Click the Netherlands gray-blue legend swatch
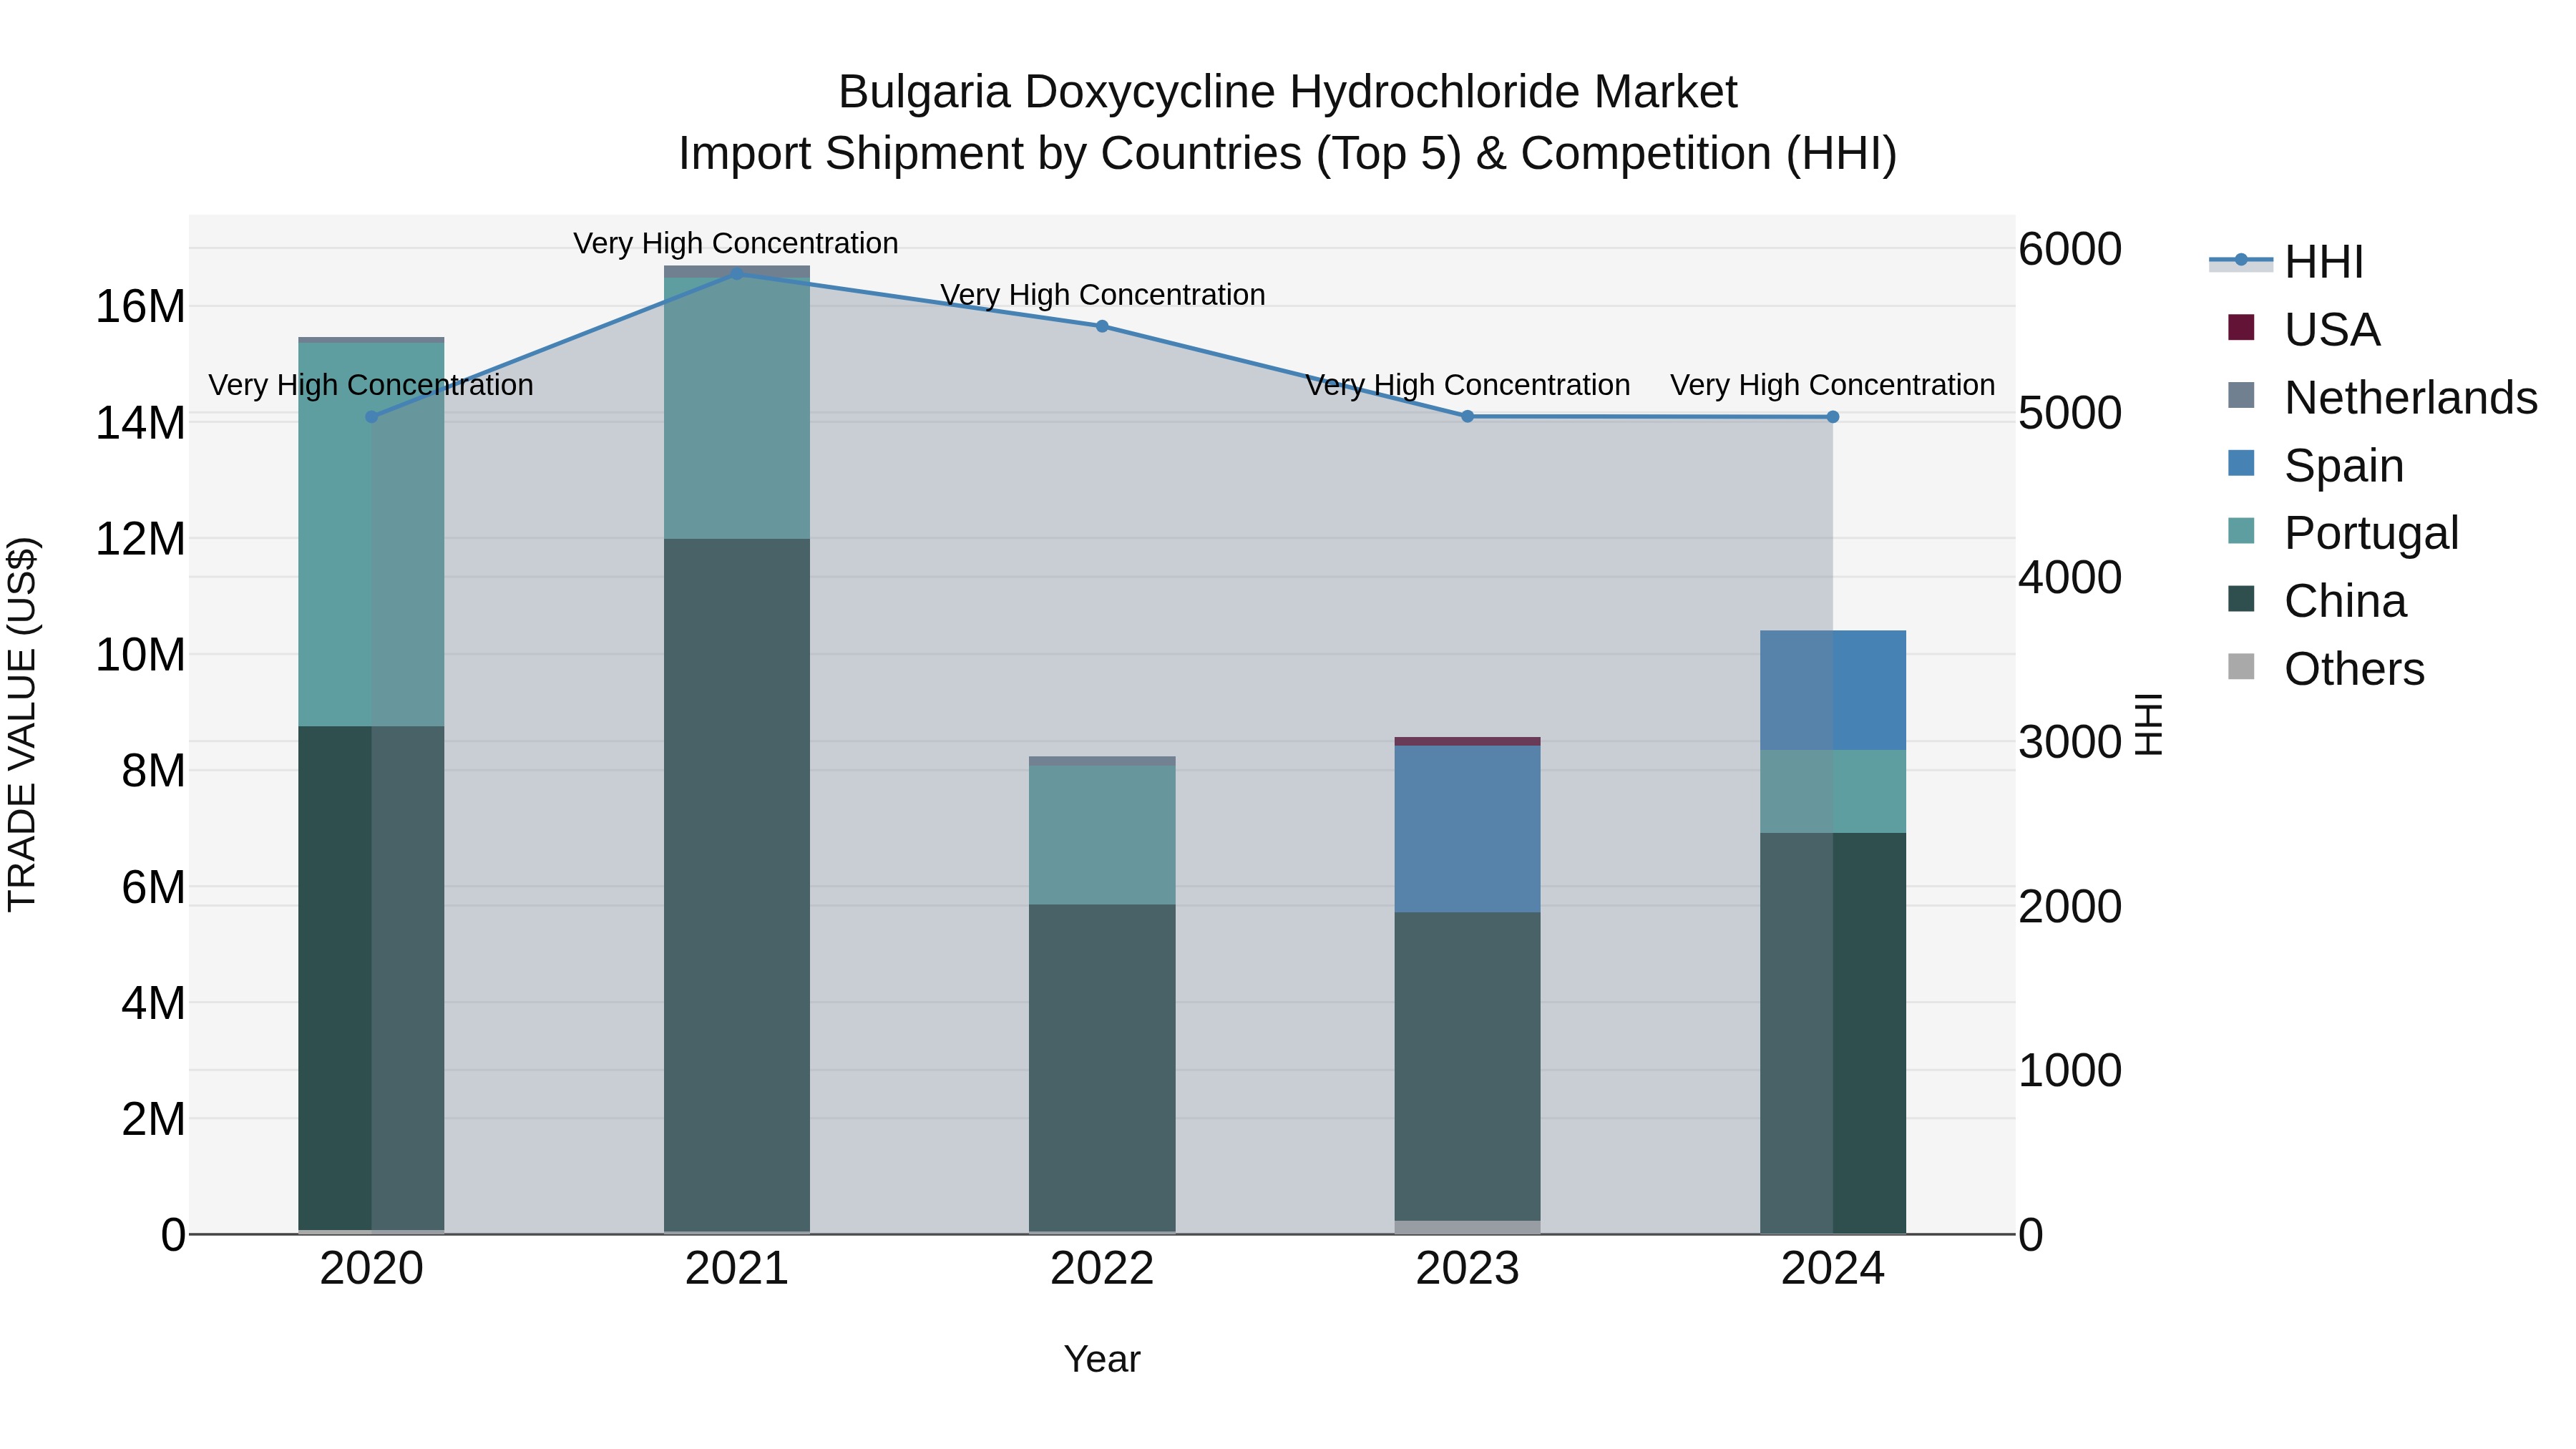This screenshot has width=2576, height=1449. pyautogui.click(x=2241, y=396)
